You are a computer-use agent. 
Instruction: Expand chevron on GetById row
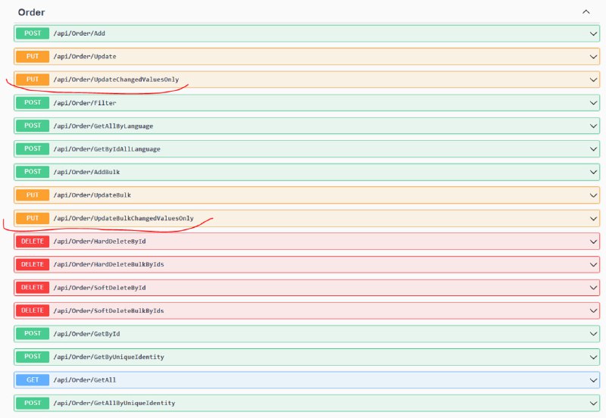pos(593,334)
